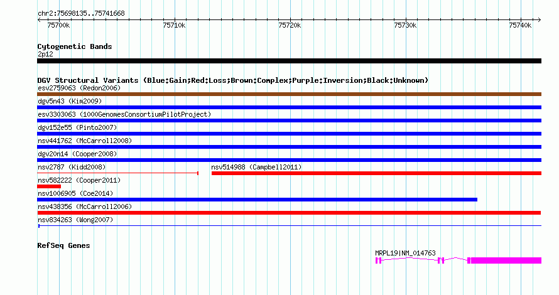Select the thin blue nsv834263 Wong2007 line
The width and height of the screenshot is (559, 295).
[x=290, y=226]
